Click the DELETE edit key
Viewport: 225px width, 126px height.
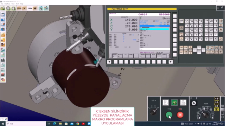tap(221, 30)
